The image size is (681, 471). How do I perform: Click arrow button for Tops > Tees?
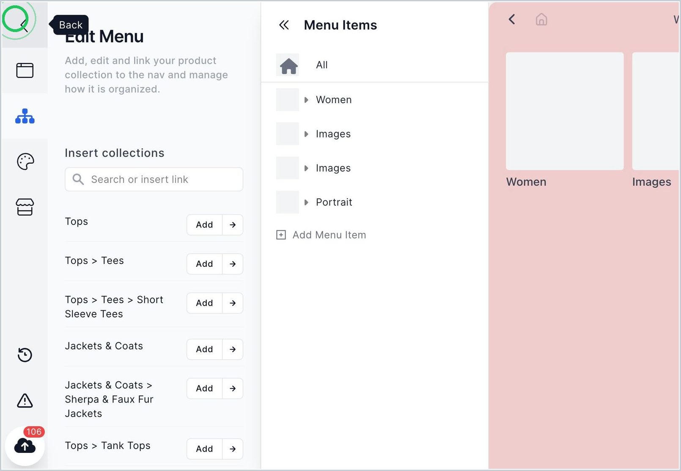tap(233, 264)
